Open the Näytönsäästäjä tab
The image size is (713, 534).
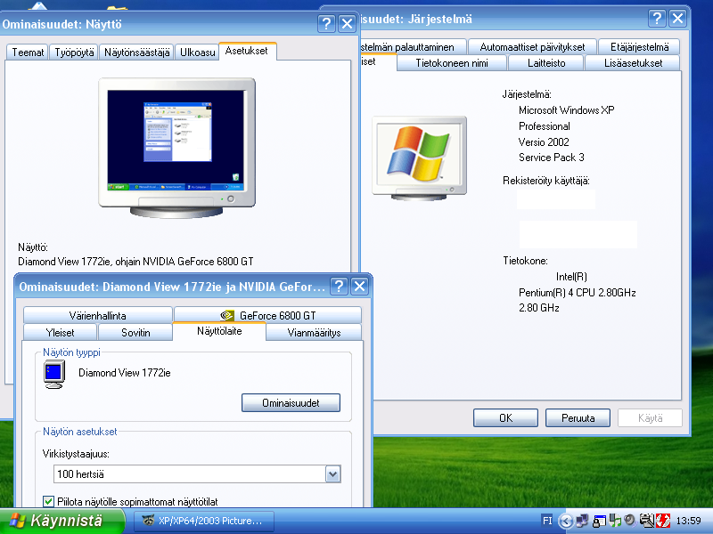pos(137,53)
